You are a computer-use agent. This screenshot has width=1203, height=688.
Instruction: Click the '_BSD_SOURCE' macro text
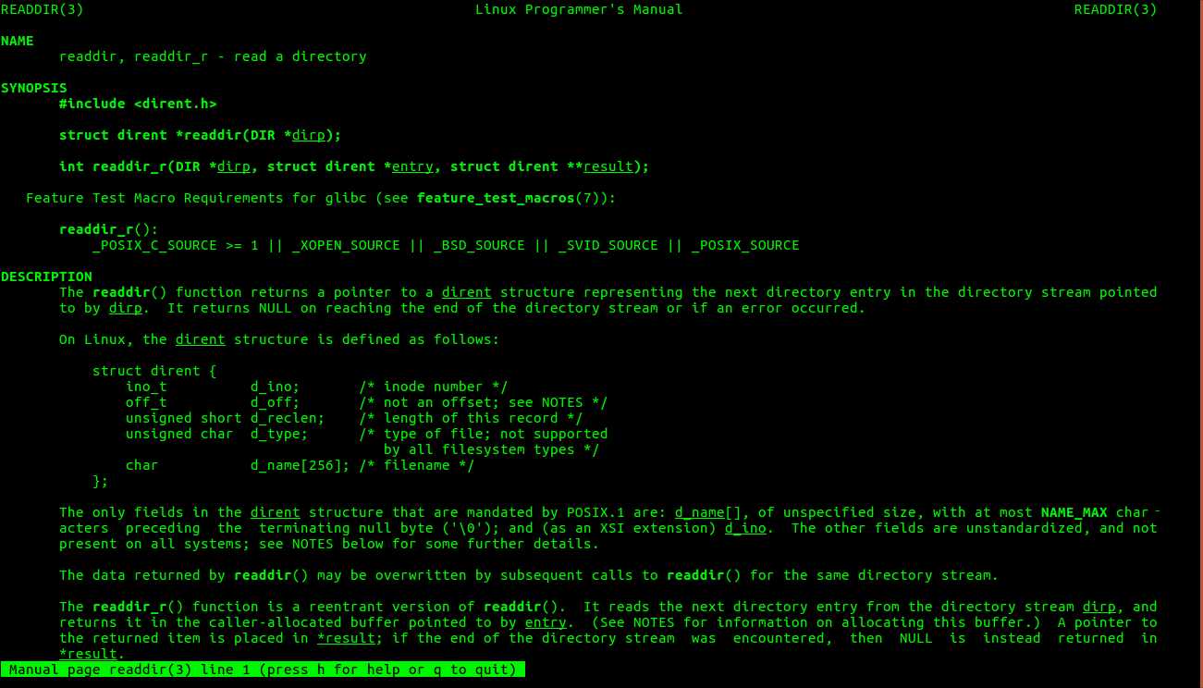(x=479, y=245)
